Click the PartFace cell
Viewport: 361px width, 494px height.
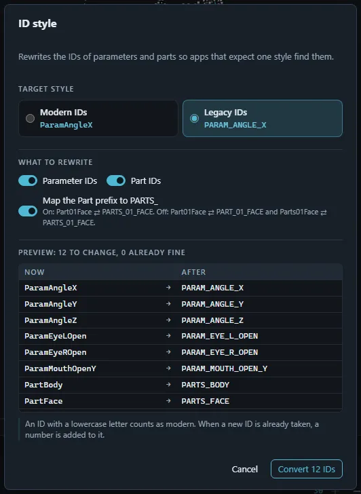click(x=43, y=401)
